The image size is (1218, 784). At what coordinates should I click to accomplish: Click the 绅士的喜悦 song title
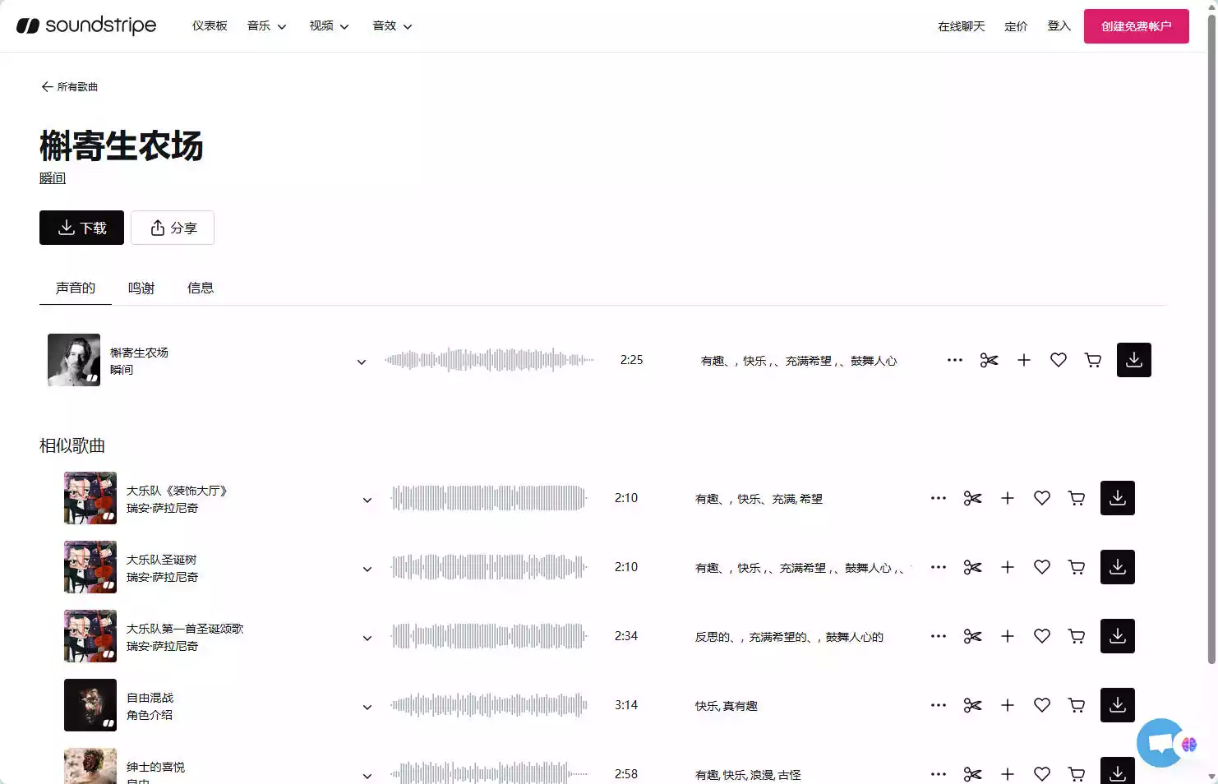pyautogui.click(x=155, y=767)
